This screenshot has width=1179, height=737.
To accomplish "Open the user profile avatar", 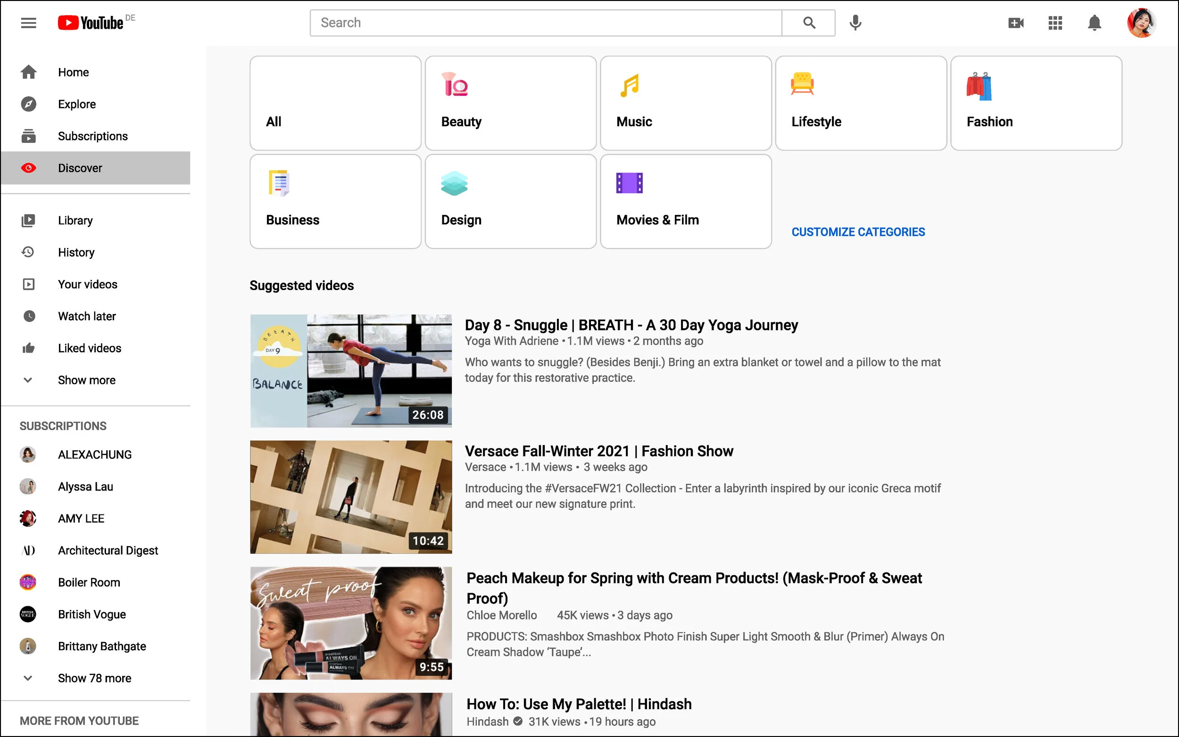I will click(x=1140, y=23).
